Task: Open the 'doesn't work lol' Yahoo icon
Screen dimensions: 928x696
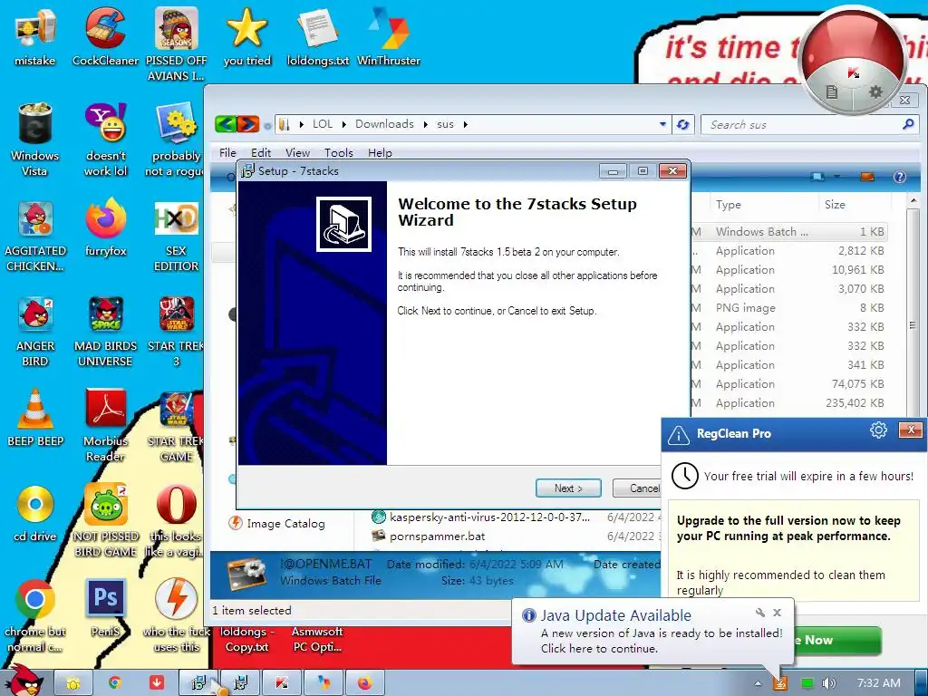Action: (105, 140)
